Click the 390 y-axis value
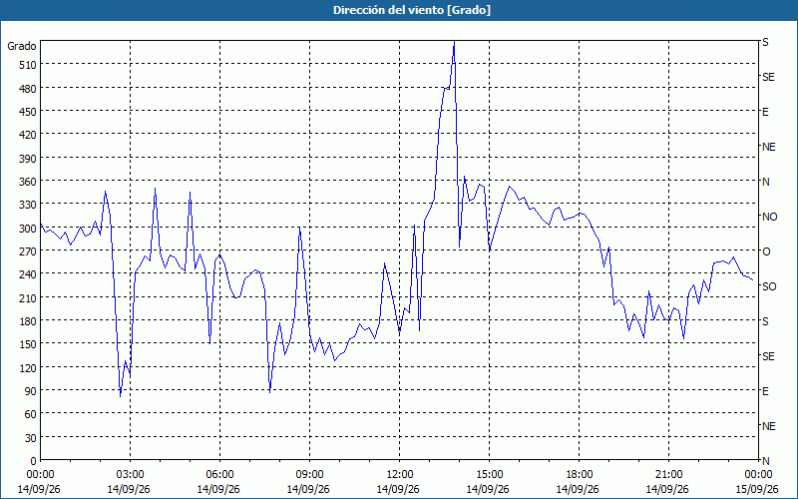This screenshot has width=798, height=499. 28,159
